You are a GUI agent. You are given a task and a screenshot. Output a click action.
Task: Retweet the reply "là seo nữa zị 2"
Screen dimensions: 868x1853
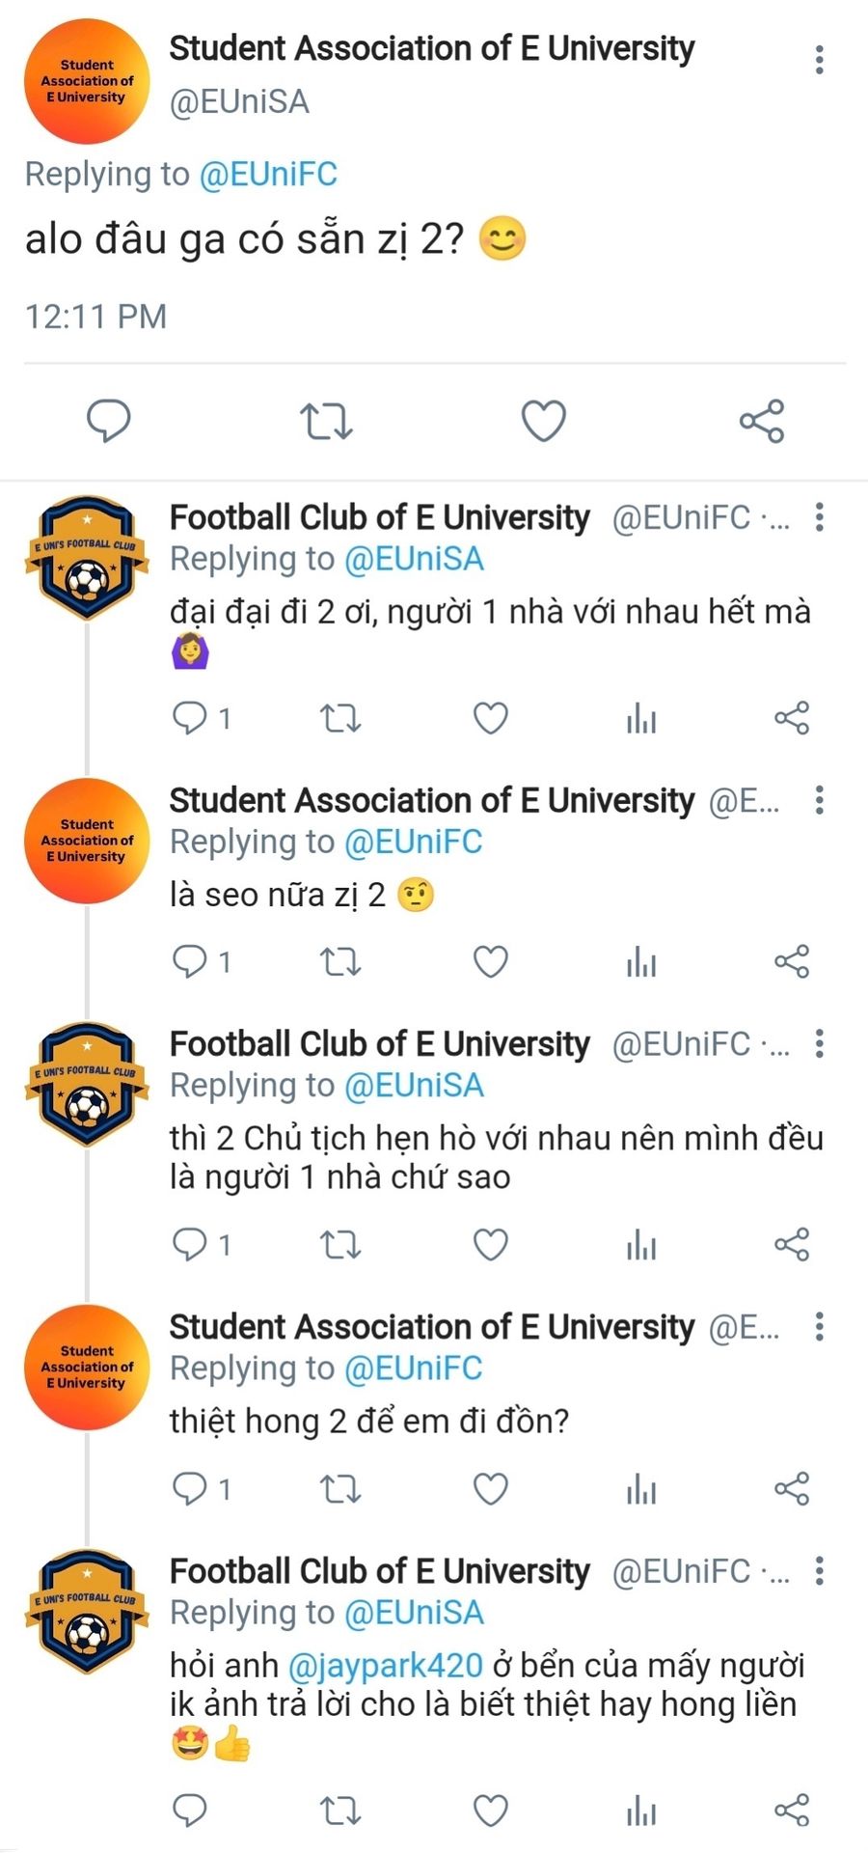point(340,962)
